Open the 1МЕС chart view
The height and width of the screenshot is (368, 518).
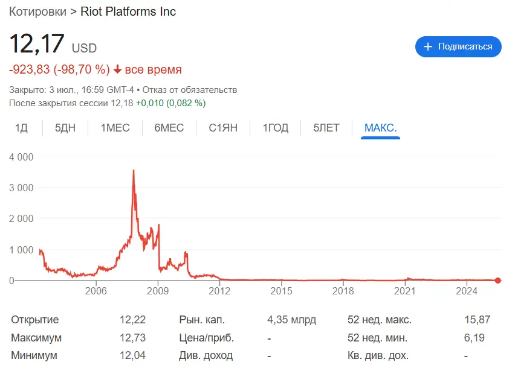click(x=114, y=128)
